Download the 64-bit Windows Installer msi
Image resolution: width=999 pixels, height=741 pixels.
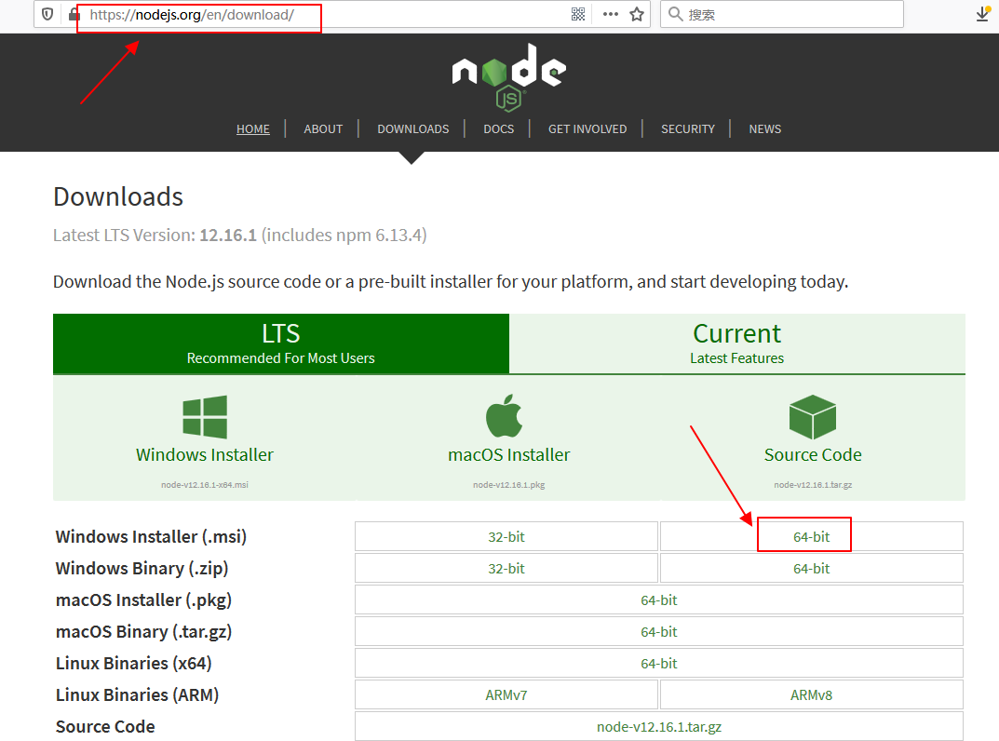point(803,536)
